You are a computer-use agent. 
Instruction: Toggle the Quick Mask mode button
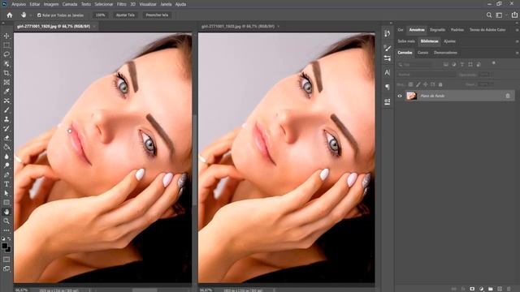(6, 260)
